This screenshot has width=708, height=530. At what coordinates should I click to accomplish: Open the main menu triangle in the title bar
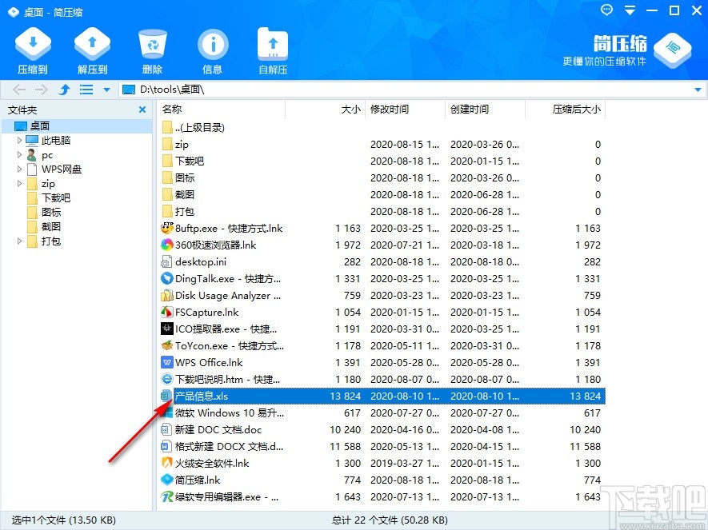[x=629, y=10]
